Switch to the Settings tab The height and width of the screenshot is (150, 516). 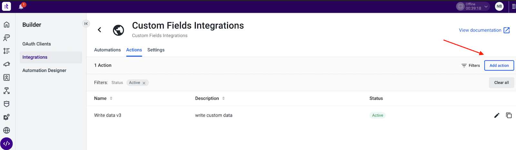(x=156, y=50)
